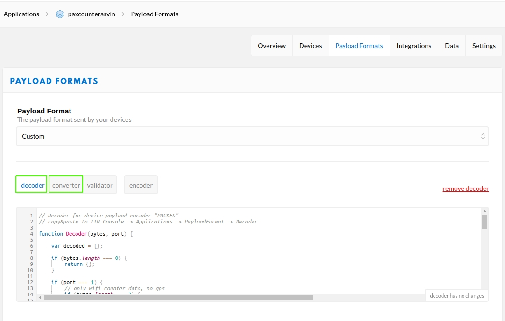Click the code editor's vertical scrollbar thumb
The image size is (505, 321).
[x=484, y=222]
